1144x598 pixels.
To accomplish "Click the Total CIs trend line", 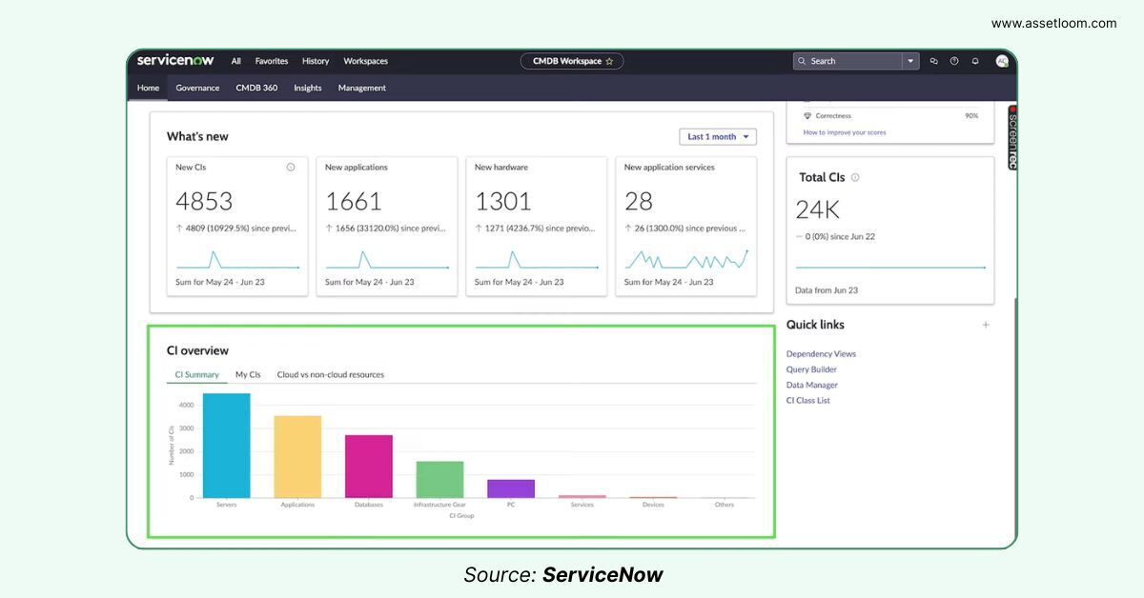I will [x=890, y=268].
